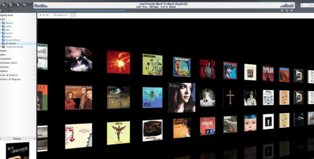Open the search options dropdown arrow
This screenshot has height=159, width=314.
302,6
